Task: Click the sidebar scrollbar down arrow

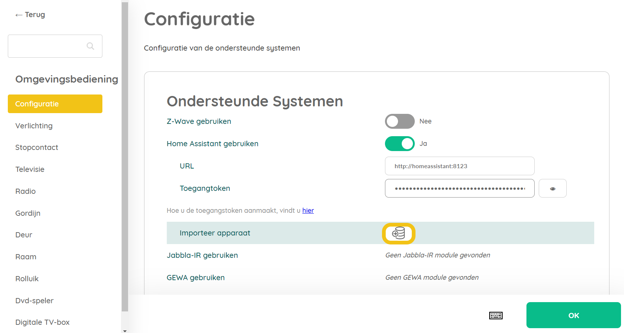Action: (125, 330)
